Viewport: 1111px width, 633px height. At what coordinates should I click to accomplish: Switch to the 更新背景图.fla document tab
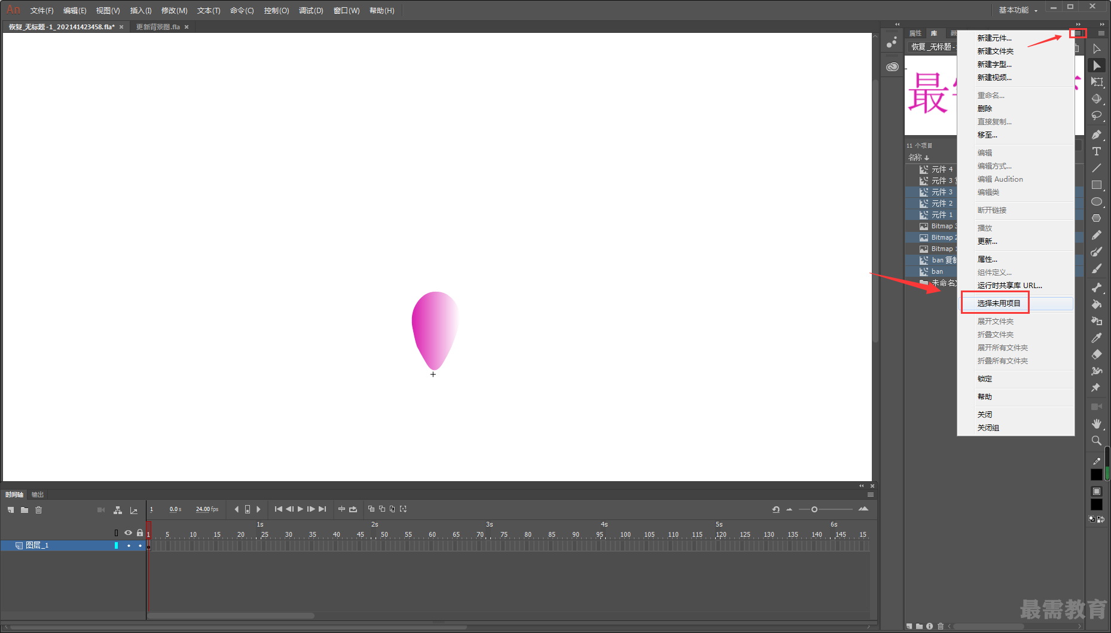(x=158, y=27)
